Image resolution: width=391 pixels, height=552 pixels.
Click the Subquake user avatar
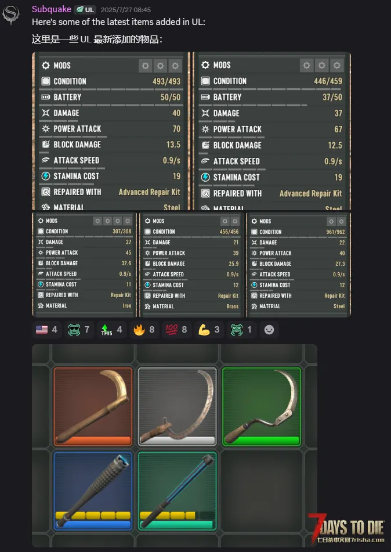coord(10,15)
